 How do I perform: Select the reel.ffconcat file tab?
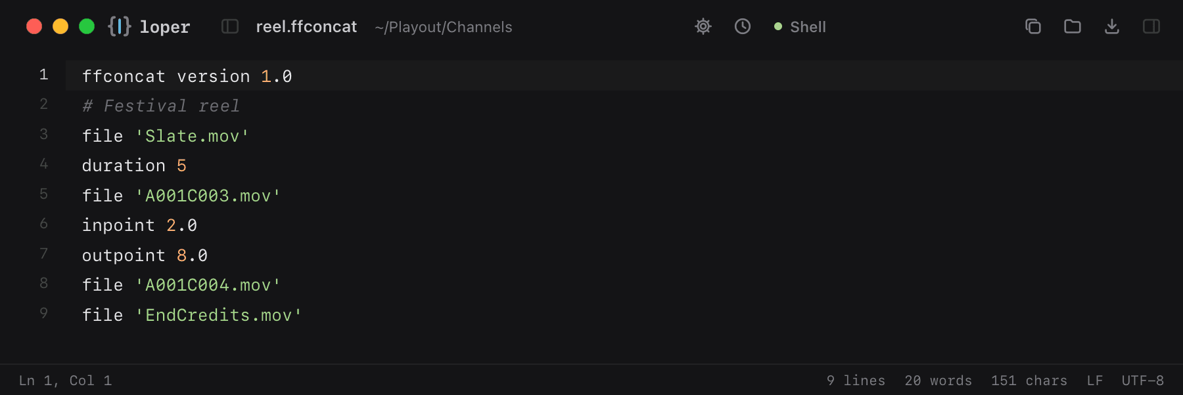point(306,27)
